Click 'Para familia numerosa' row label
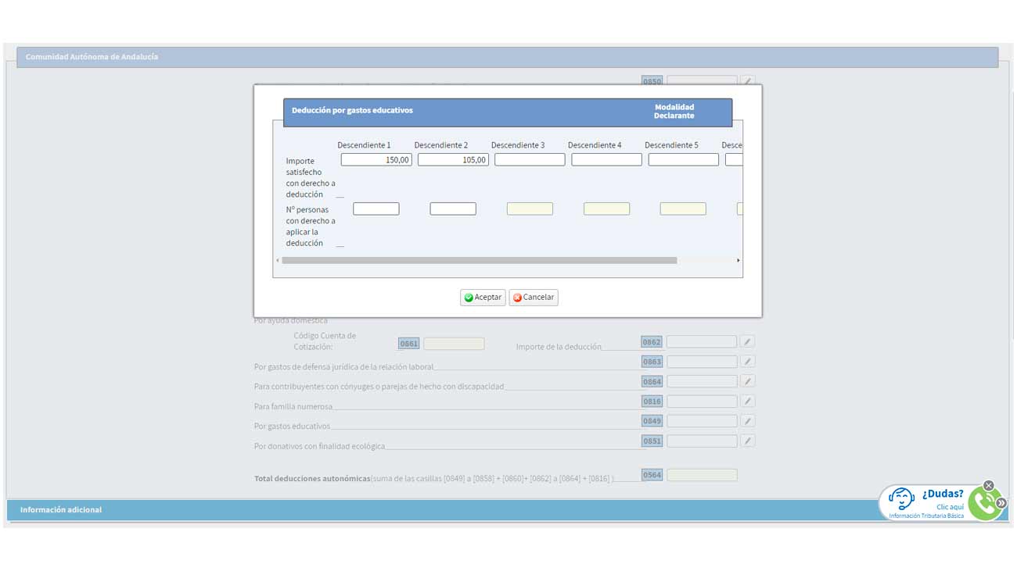This screenshot has height=571, width=1017. click(x=293, y=406)
